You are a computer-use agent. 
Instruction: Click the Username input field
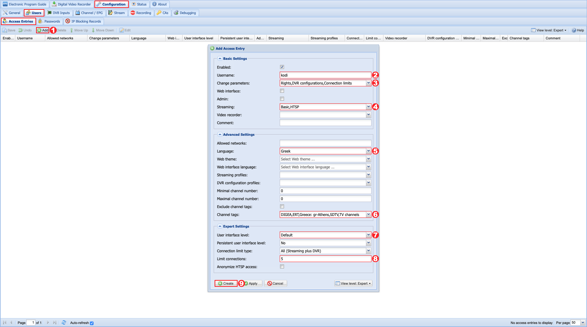(325, 75)
